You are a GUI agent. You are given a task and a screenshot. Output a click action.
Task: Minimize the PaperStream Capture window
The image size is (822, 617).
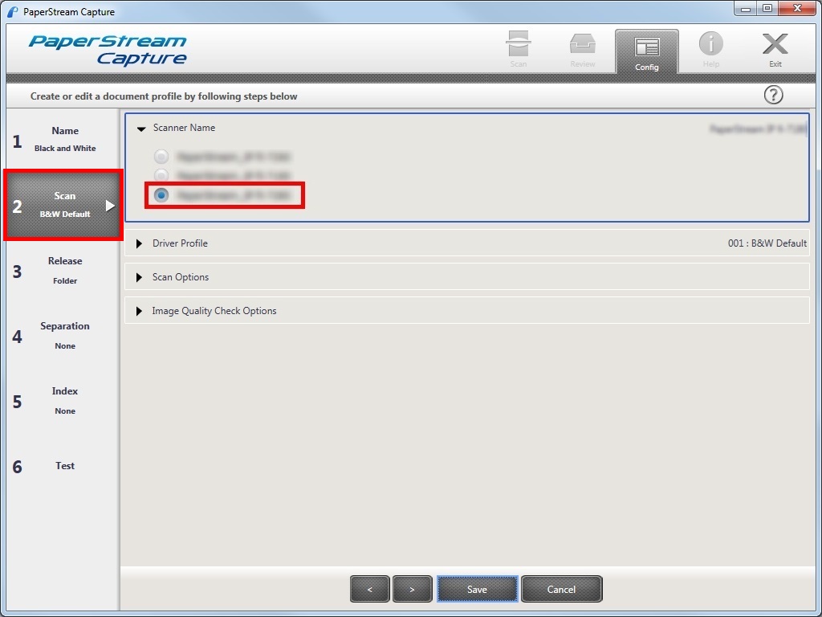746,9
